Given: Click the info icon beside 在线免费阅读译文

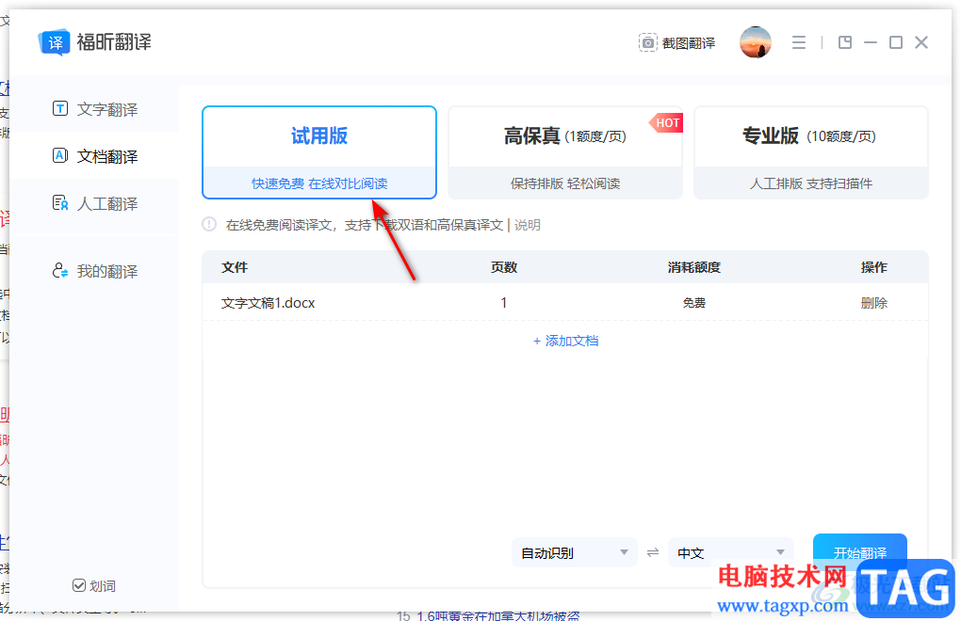Looking at the screenshot, I should 209,225.
